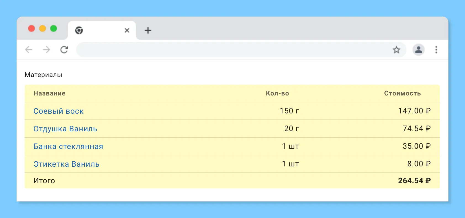Select the open Chrome tab
Screen dimensions: 465x218
point(102,30)
